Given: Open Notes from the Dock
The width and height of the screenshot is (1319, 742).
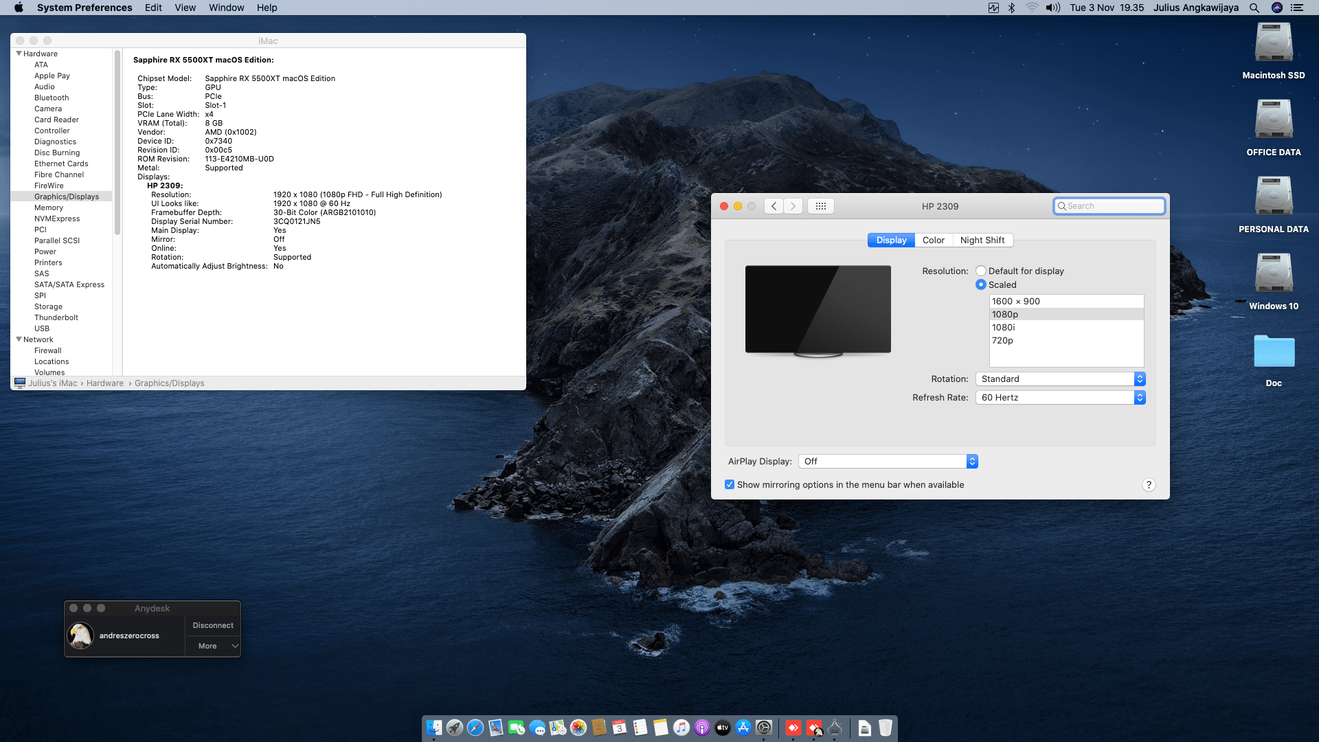Looking at the screenshot, I should [x=661, y=728].
